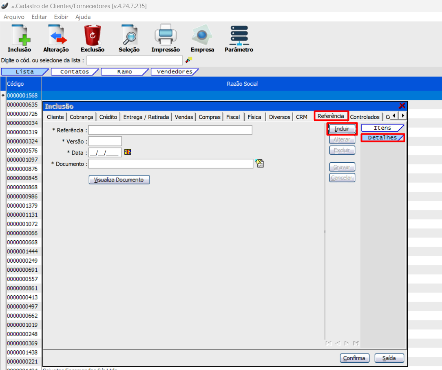Screen dimensions: 442x370
Task: Open the Seleção search icon
Action: (x=129, y=35)
